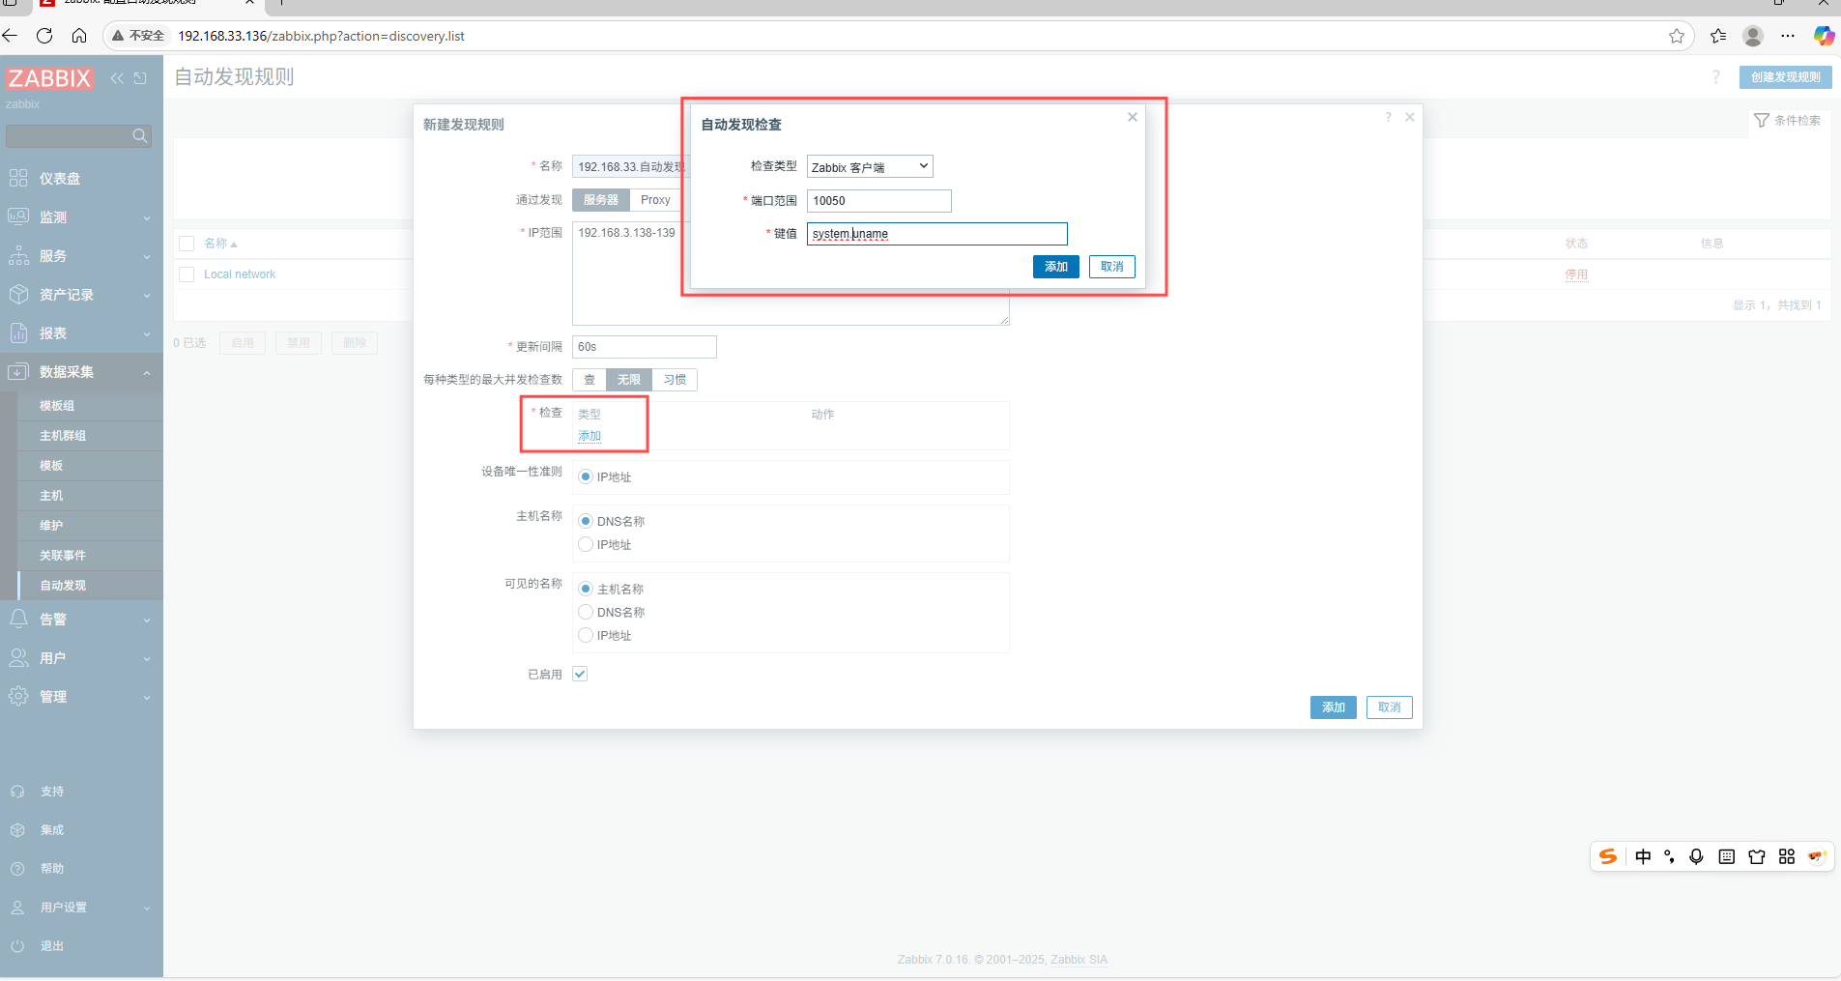The height and width of the screenshot is (981, 1841).
Task: Collapse the sidebar using double-chevron icon
Action: coord(117,78)
